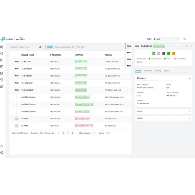Click CONNECTED status on TL-SG2210MP row
Screen dimensions: 195x195
81,90
